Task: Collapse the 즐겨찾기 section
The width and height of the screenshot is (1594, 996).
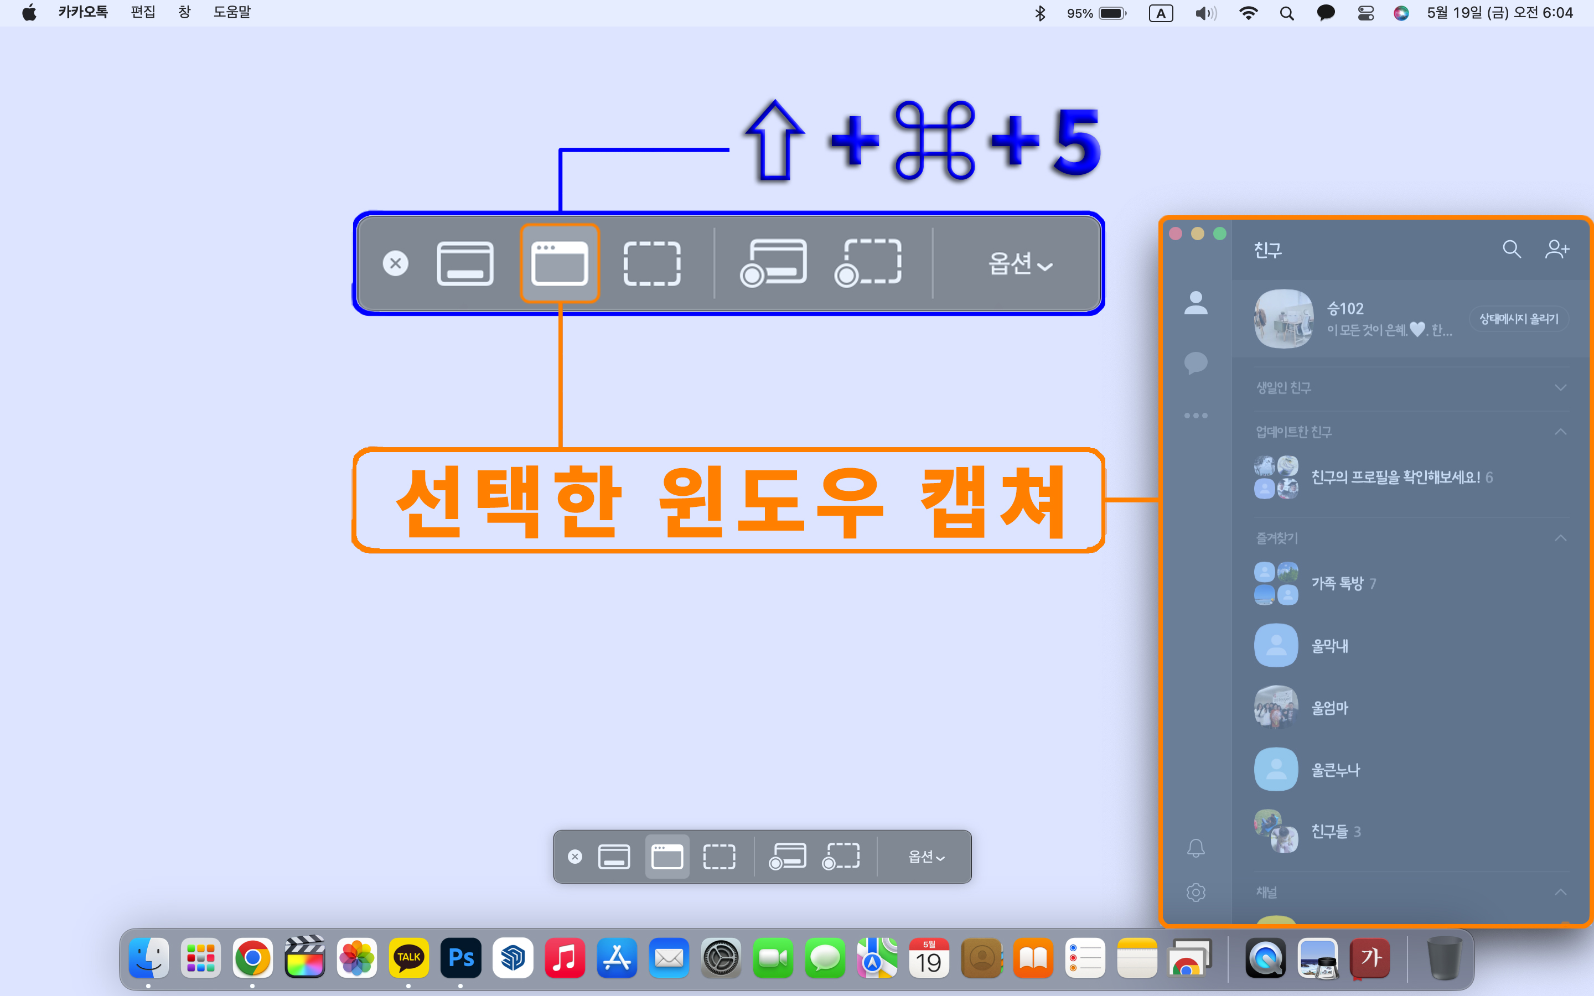Action: coord(1560,538)
